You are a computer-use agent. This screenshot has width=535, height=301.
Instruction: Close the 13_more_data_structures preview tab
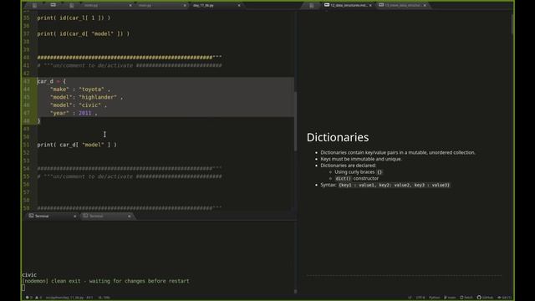pos(425,6)
